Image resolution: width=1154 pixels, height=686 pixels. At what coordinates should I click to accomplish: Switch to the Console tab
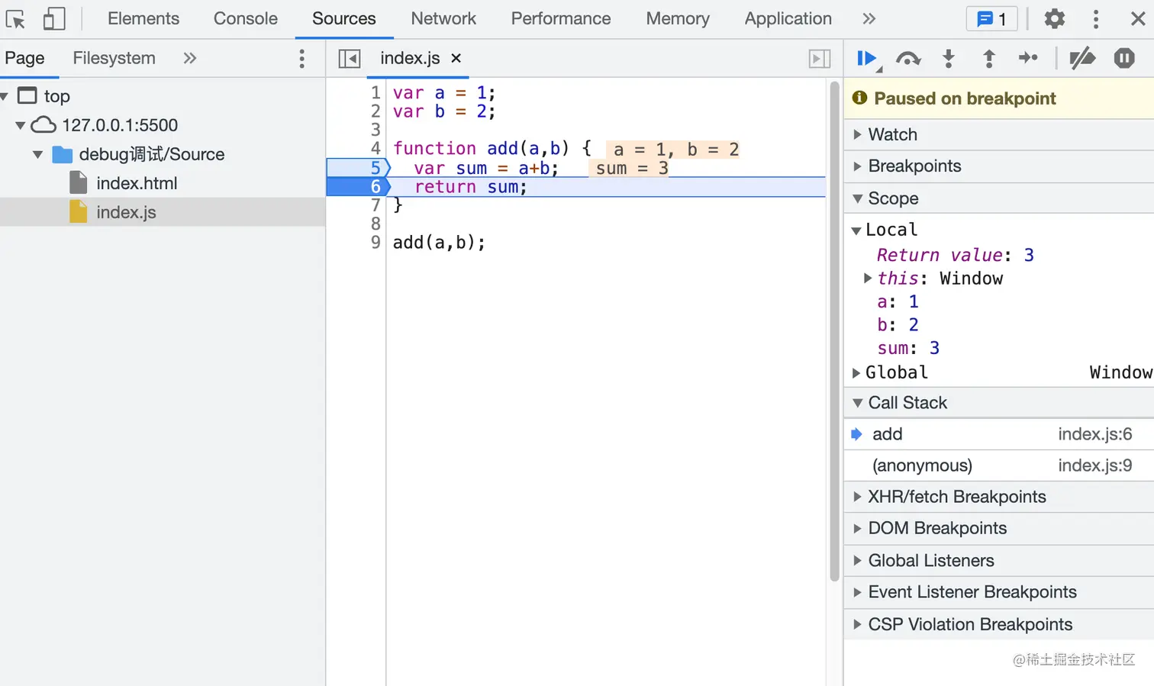click(246, 18)
